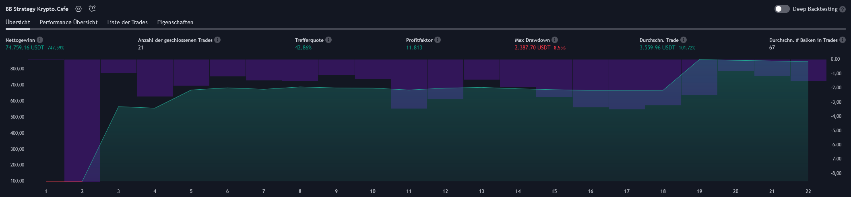Screen dimensions: 851x197
Task: Click the Profitfaktor value 11,813
Action: pyautogui.click(x=414, y=47)
